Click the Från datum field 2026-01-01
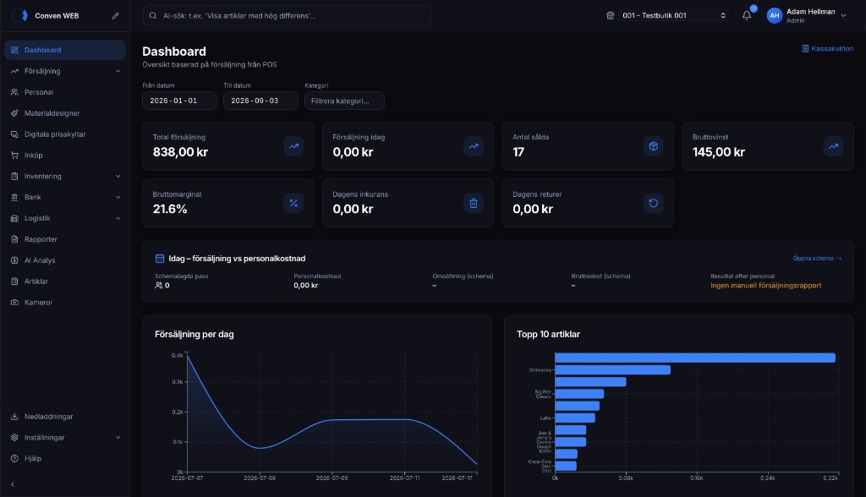This screenshot has width=866, height=497. pos(179,101)
